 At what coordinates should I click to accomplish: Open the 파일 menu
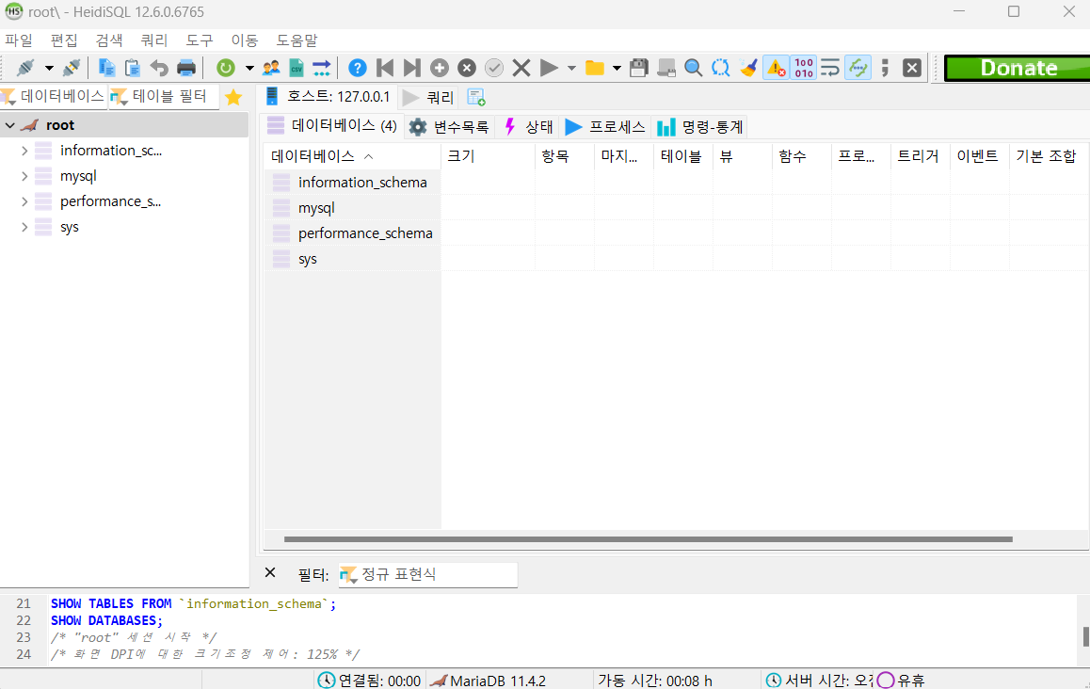[x=19, y=40]
